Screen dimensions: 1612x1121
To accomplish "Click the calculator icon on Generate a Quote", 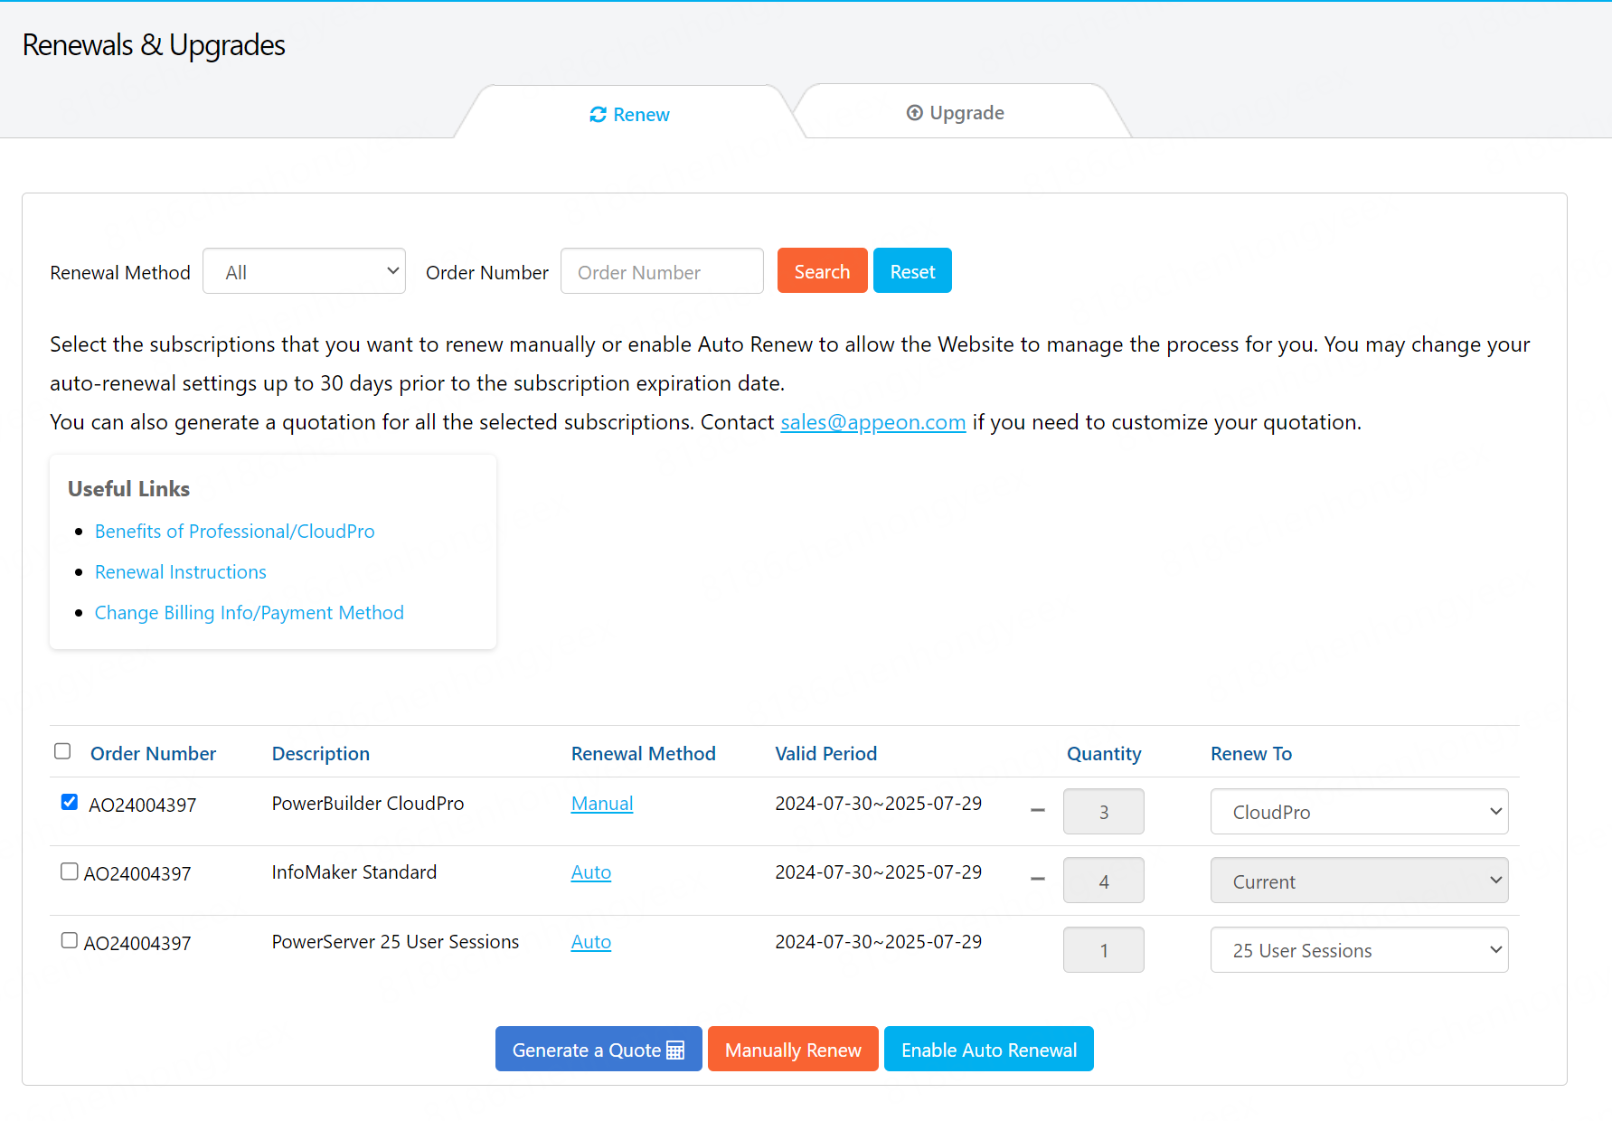I will [675, 1050].
